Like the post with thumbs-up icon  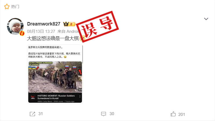coord(173,114)
